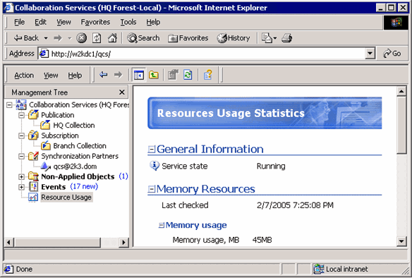Expand the Events node
This screenshot has width=412, height=278.
coord(22,187)
